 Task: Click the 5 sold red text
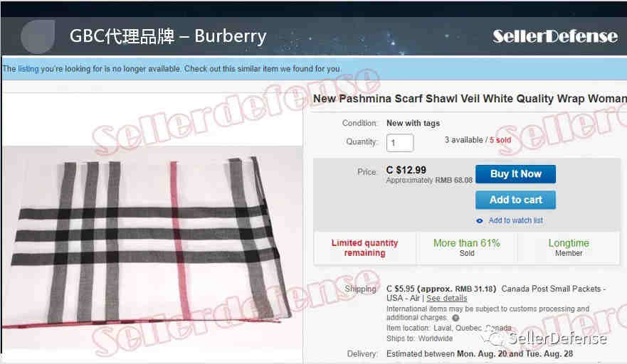pyautogui.click(x=500, y=140)
